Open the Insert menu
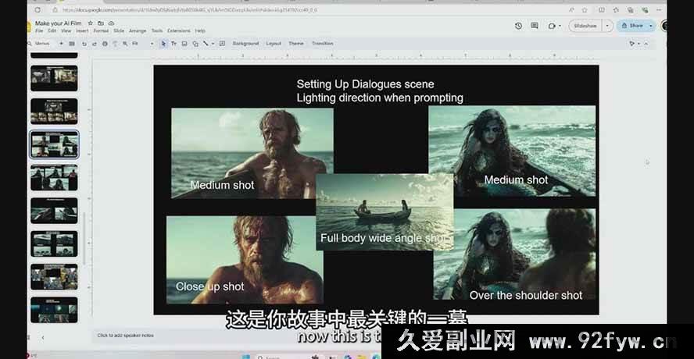The image size is (694, 359). click(82, 31)
